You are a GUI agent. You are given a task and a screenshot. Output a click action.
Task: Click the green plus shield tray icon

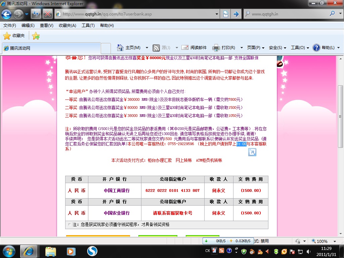click(276, 251)
